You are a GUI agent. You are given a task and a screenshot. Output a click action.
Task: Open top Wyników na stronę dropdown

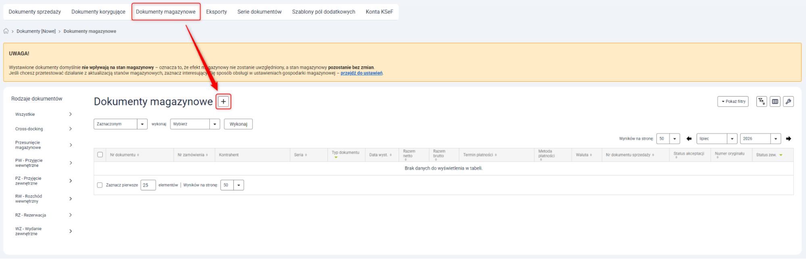pyautogui.click(x=668, y=139)
